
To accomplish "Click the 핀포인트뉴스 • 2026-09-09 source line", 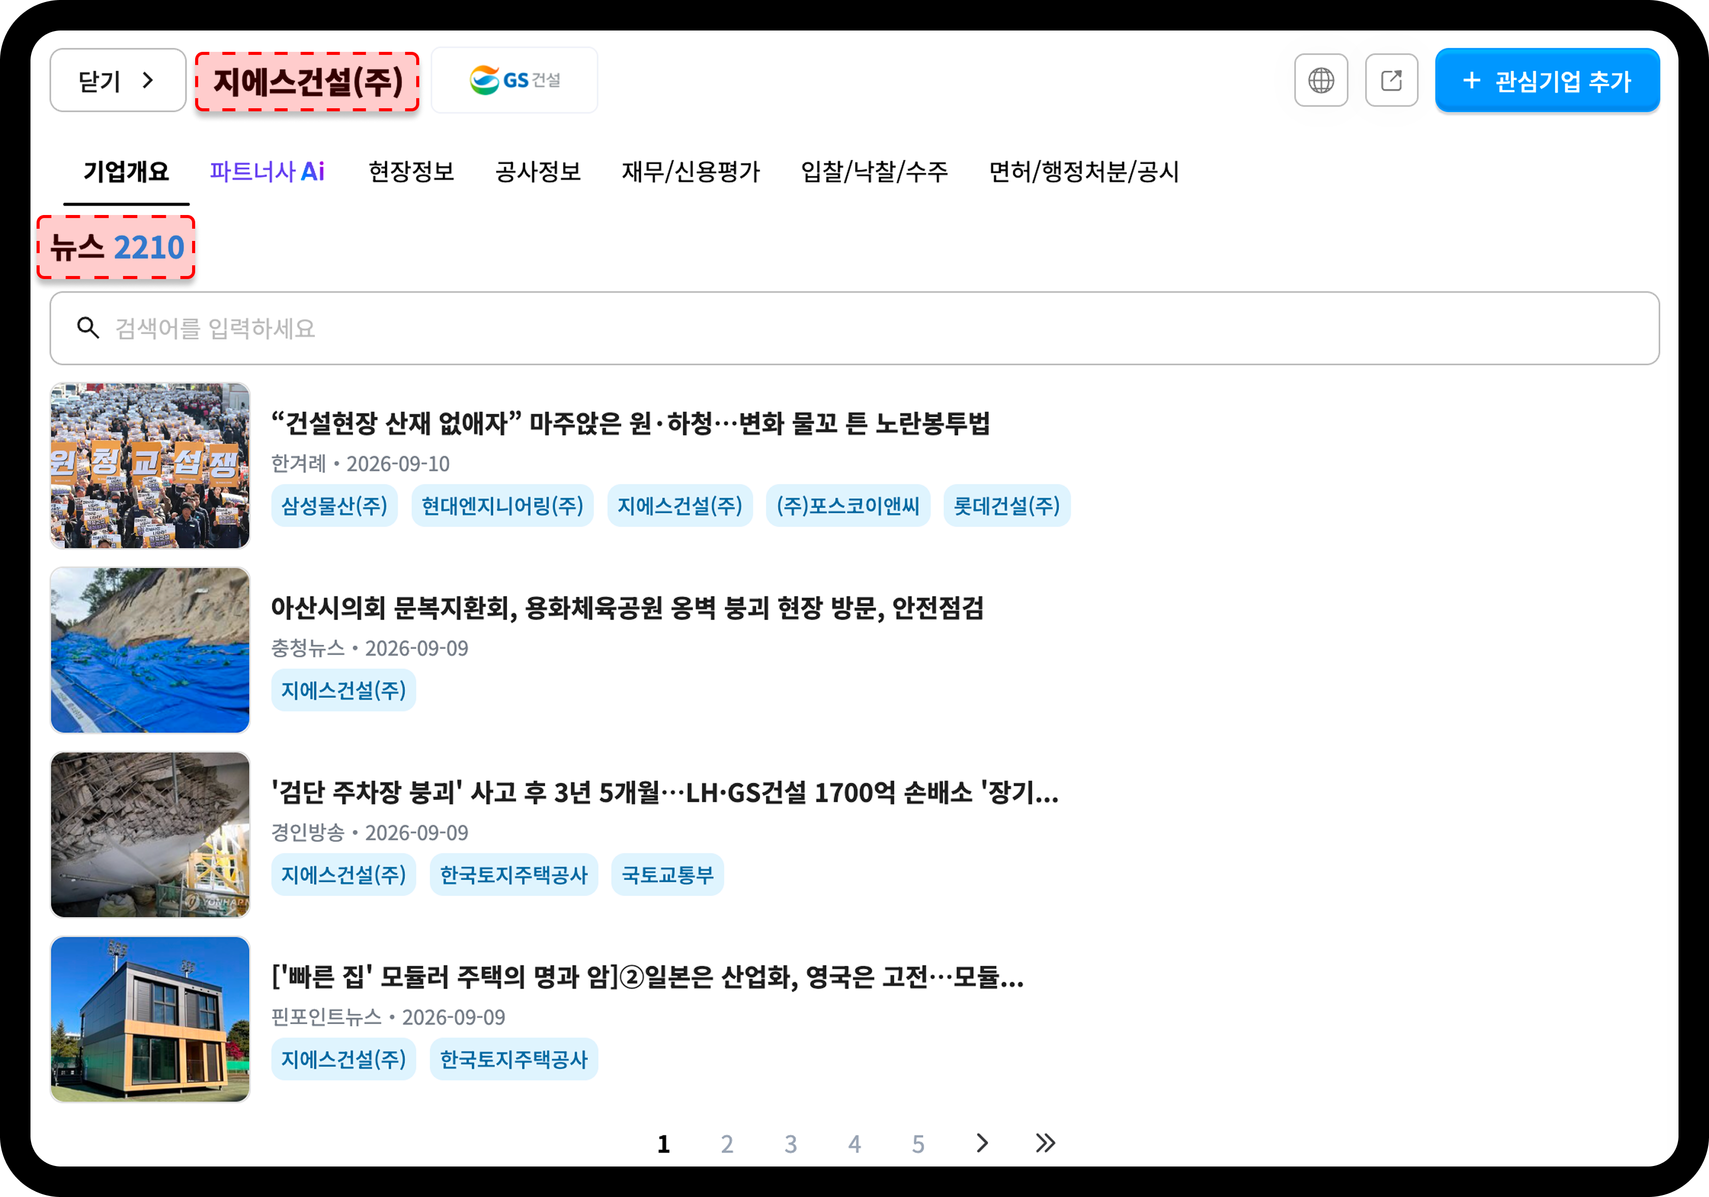I will [388, 1017].
